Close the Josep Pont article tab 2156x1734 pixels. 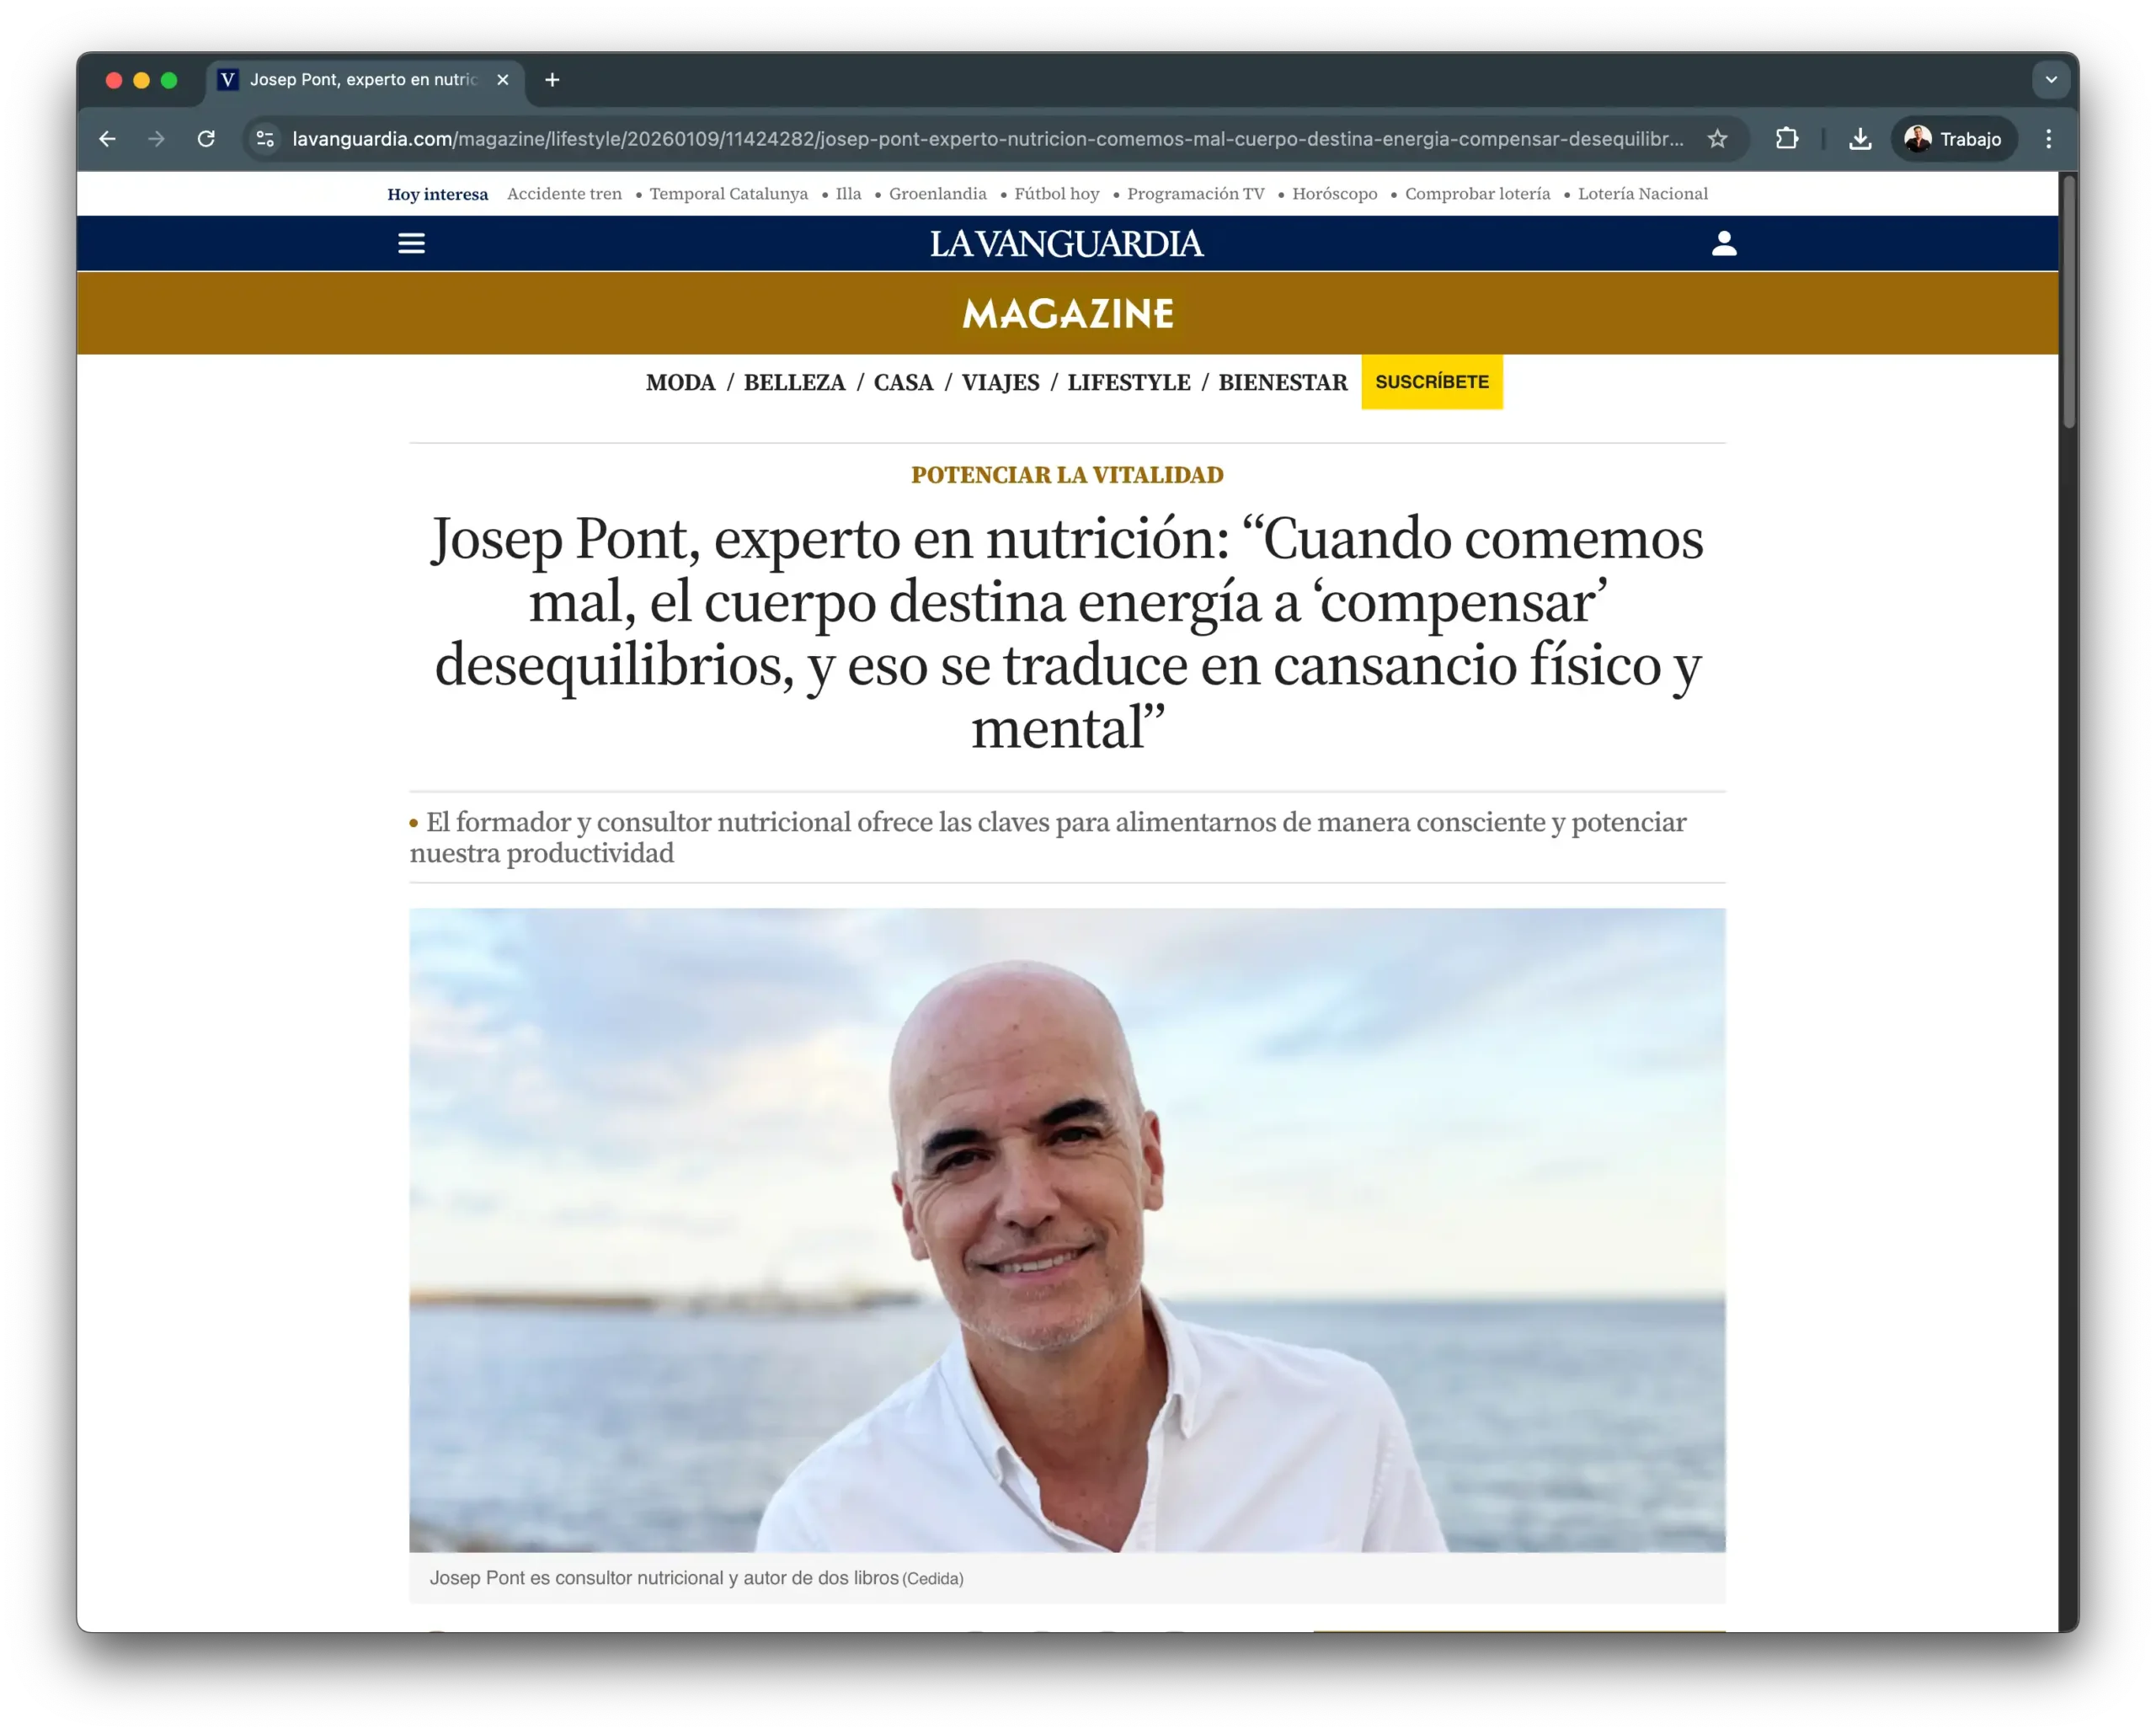coord(503,80)
